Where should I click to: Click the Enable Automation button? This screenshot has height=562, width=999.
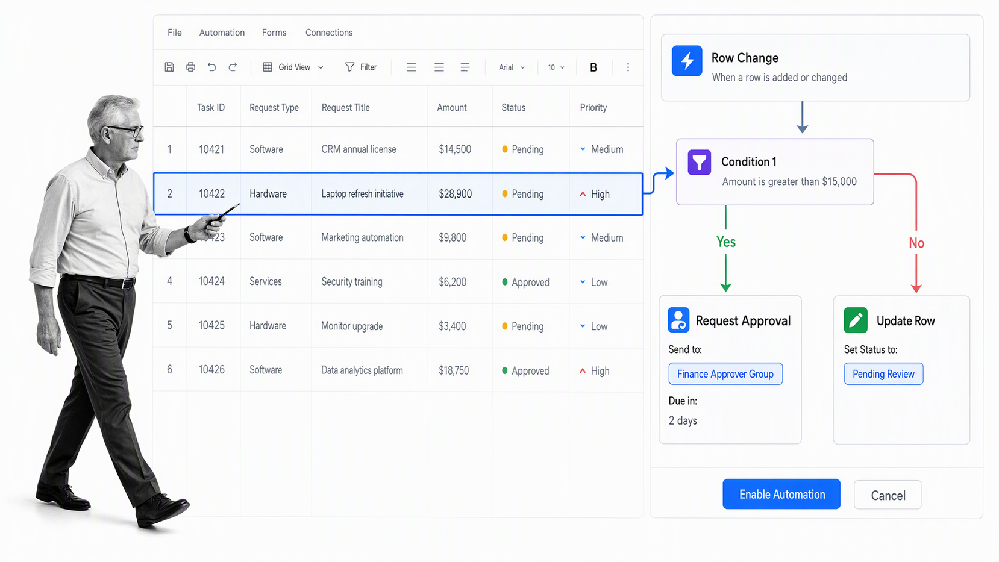(781, 494)
